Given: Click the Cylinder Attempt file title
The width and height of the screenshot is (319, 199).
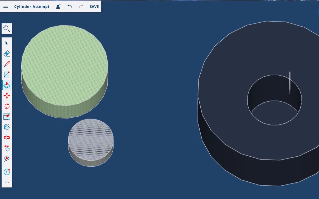Looking at the screenshot, I should click(32, 7).
